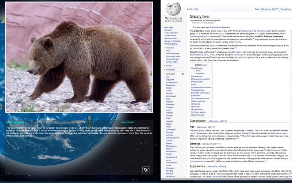Click the Wikipedia globe logo

click(173, 9)
